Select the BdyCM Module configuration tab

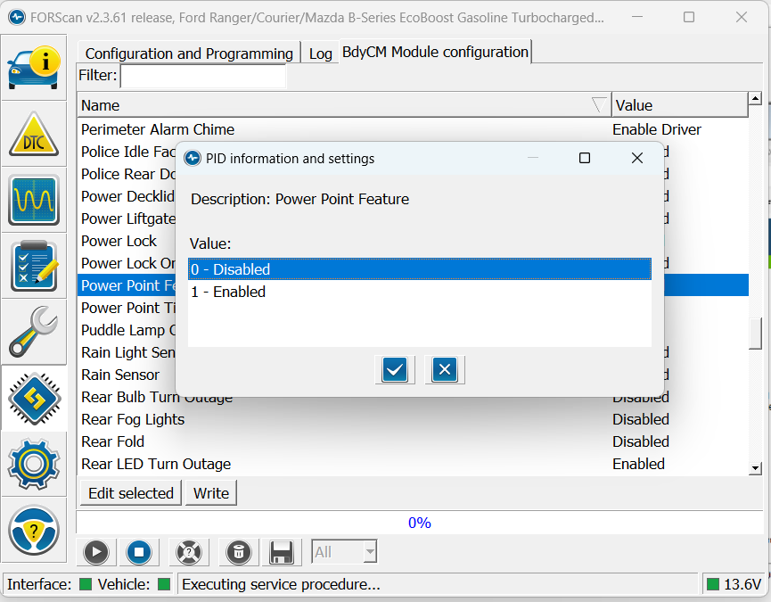coord(435,52)
